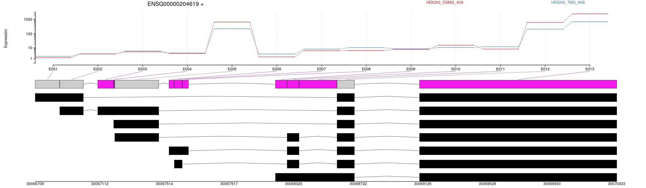Viewport: 646px width, 188px height.
Task: Click the ENSG00000204619 + gene title
Action: point(175,4)
